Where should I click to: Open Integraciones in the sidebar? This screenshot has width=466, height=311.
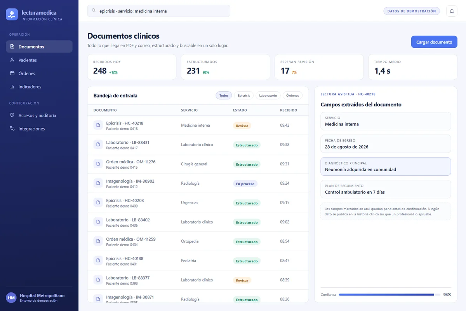[39, 129]
